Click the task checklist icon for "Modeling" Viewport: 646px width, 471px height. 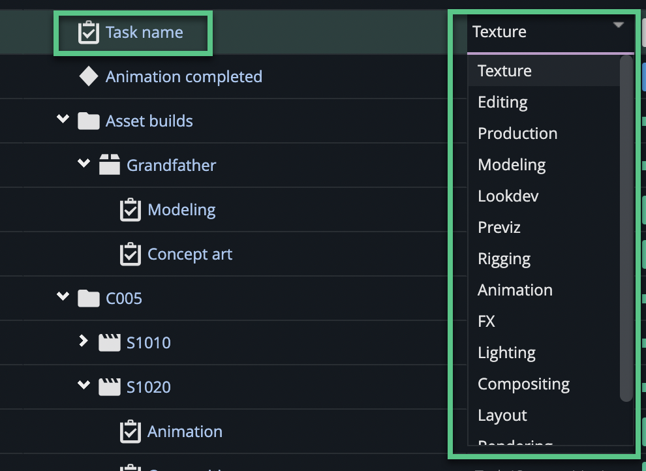click(x=131, y=209)
